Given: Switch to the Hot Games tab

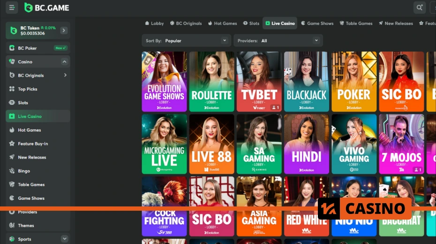Looking at the screenshot, I should coord(222,23).
